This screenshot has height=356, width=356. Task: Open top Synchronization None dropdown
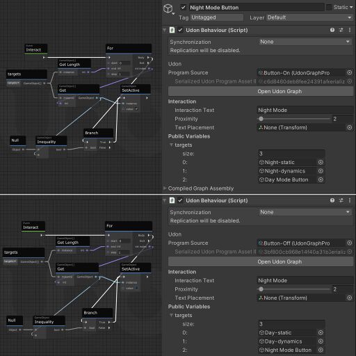coord(305,42)
